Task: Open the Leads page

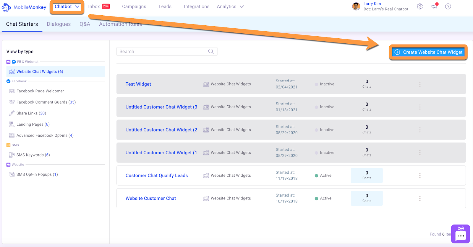Action: [165, 6]
